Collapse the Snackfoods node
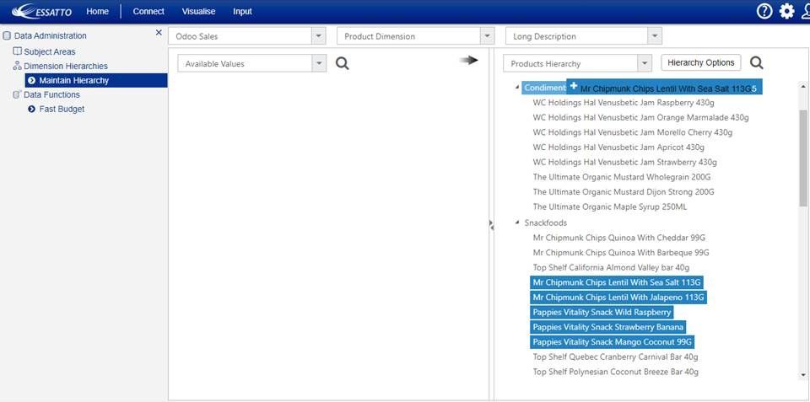 [517, 223]
